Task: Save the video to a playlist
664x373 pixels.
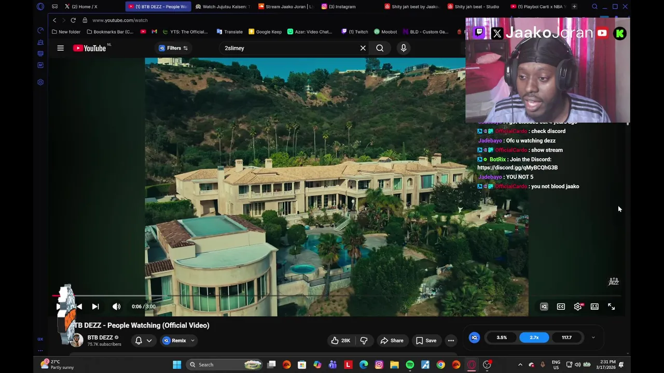Action: pos(426,340)
